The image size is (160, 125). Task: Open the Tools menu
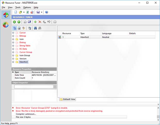[x=18, y=7]
